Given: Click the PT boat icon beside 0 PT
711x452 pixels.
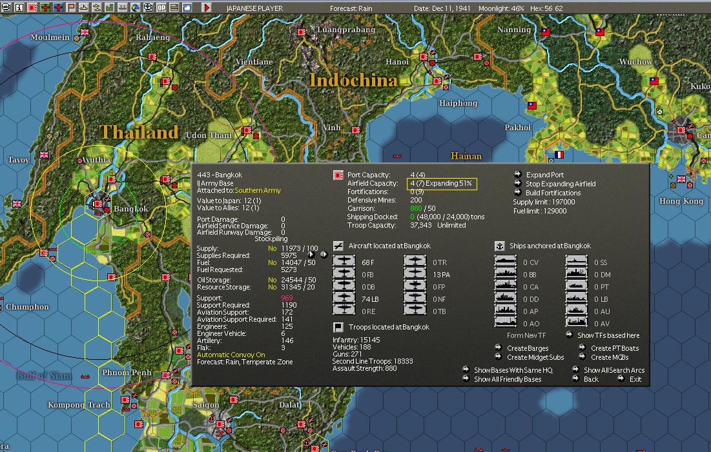Looking at the screenshot, I should (577, 286).
